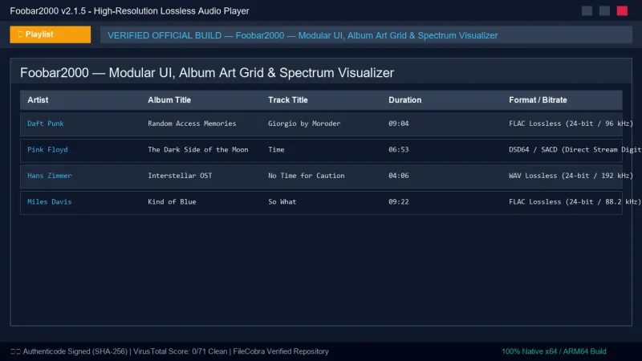Click FLAC Lossless 24-bit / 88.2 kHz format
The width and height of the screenshot is (642, 361).
[575, 202]
